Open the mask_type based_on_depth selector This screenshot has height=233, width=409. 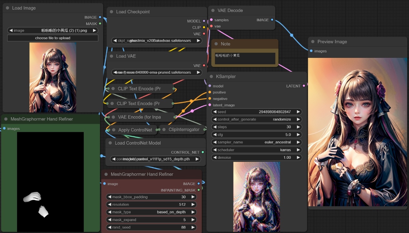pyautogui.click(x=151, y=212)
